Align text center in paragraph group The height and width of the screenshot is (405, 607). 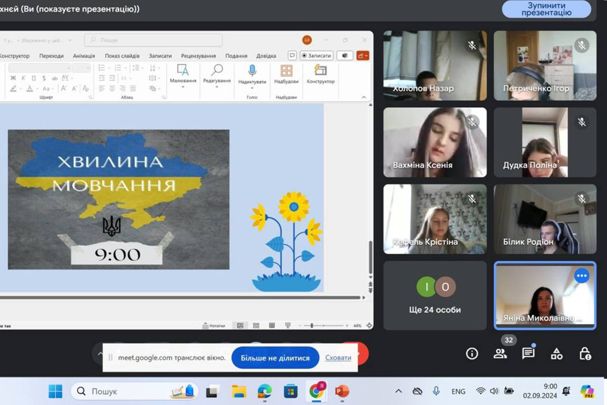point(112,88)
